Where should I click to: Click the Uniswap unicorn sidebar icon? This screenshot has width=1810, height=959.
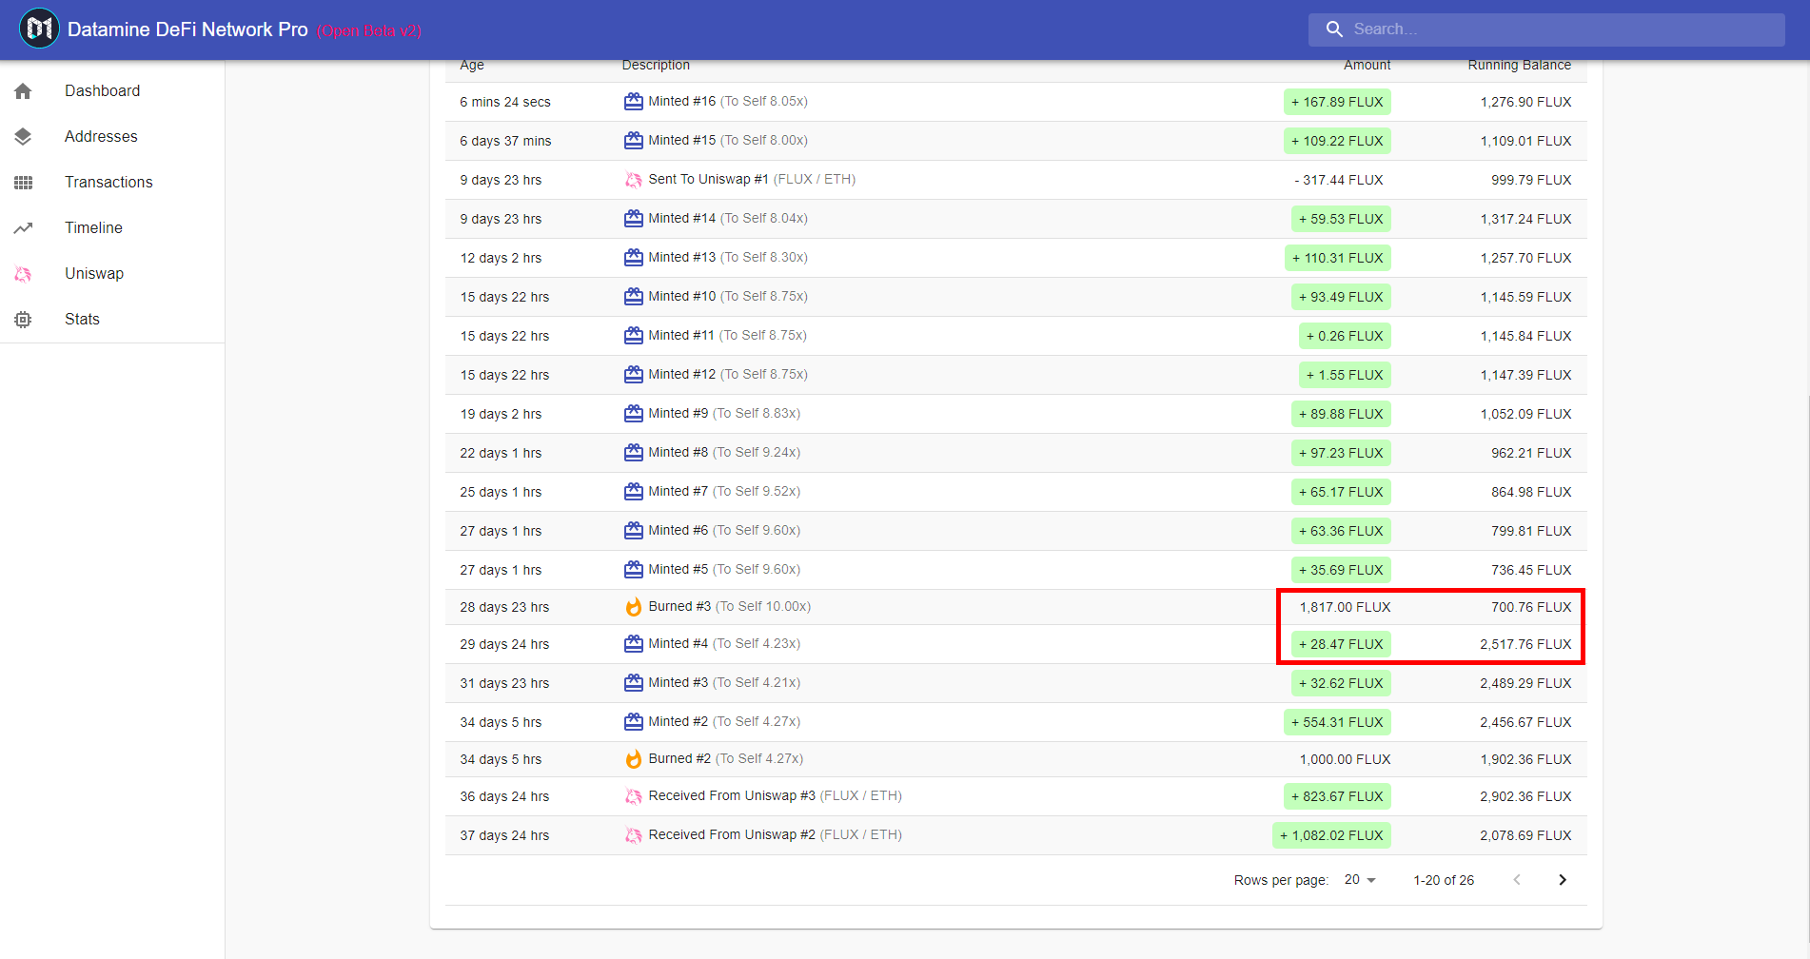tap(23, 274)
